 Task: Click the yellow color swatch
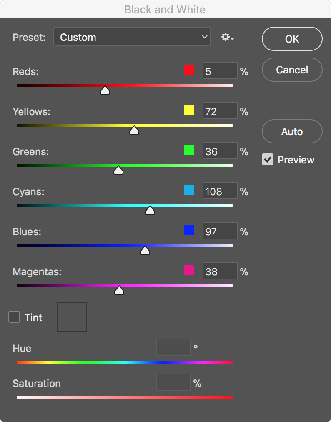point(189,110)
